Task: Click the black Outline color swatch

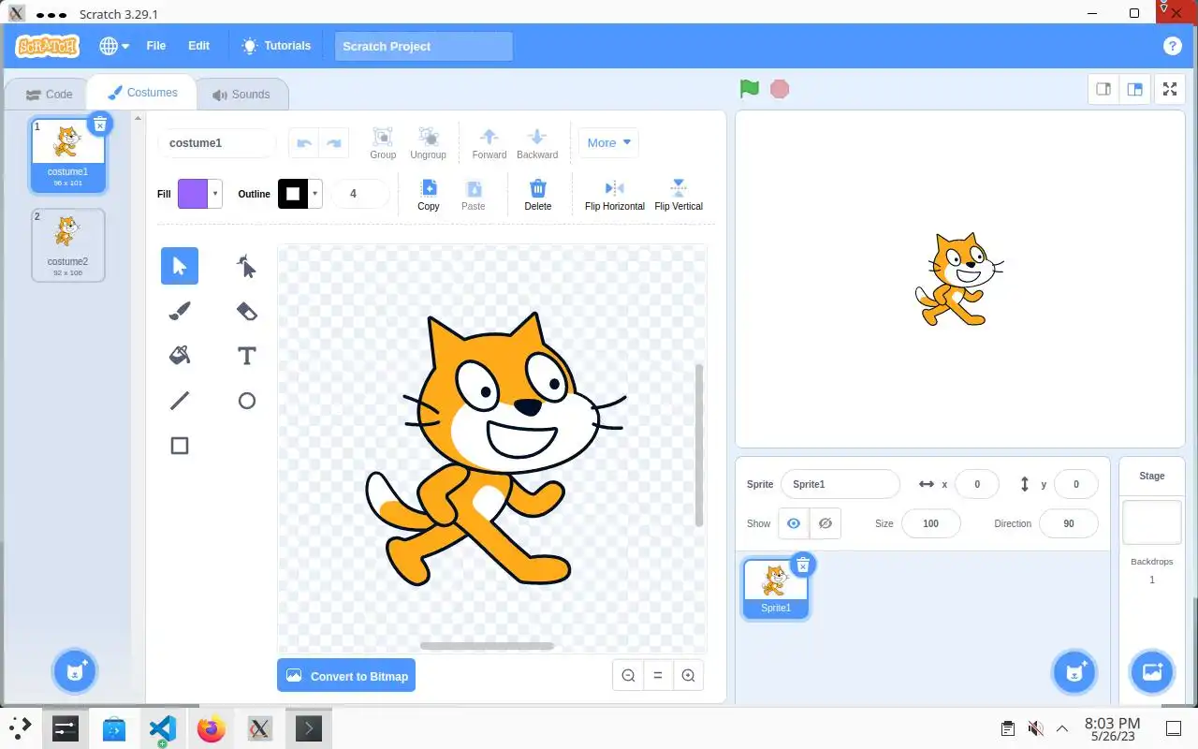Action: pyautogui.click(x=293, y=194)
